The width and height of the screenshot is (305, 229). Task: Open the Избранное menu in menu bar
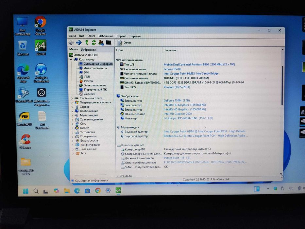point(106,36)
